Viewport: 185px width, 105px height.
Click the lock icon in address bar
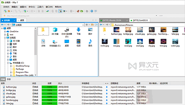click(x=4, y=16)
